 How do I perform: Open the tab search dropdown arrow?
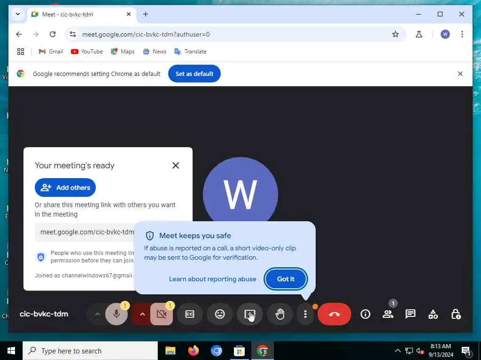(x=18, y=14)
